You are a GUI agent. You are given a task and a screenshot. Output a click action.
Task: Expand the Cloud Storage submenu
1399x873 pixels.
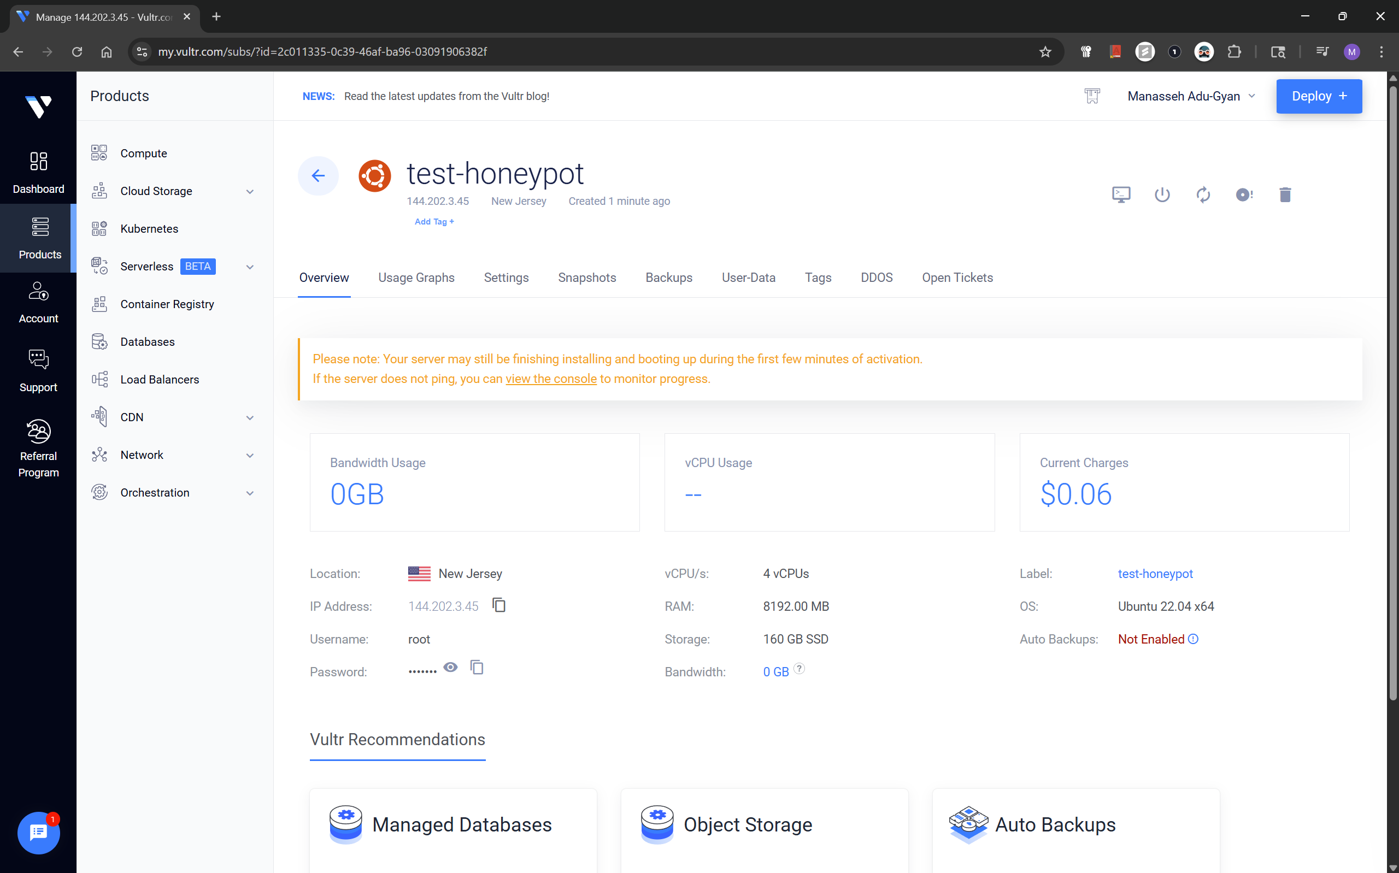[x=250, y=191]
